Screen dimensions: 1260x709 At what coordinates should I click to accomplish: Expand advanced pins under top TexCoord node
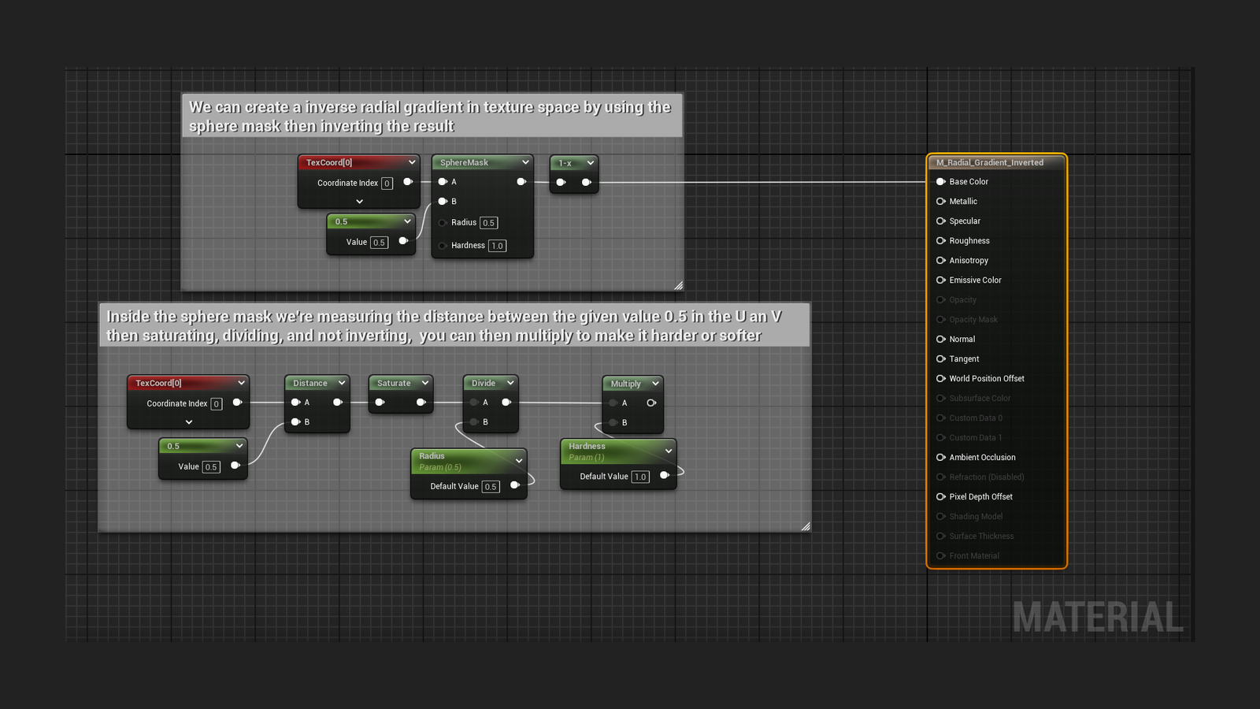point(360,202)
